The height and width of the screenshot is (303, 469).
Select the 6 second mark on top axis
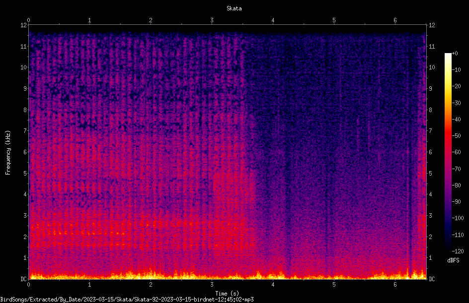pyautogui.click(x=395, y=20)
